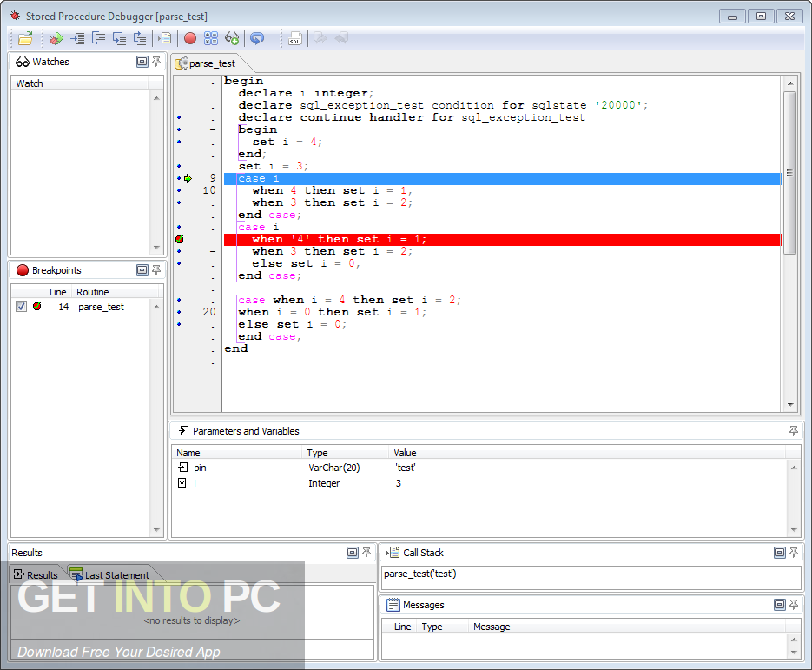
Task: Click the Value column header in variables
Action: [587, 453]
